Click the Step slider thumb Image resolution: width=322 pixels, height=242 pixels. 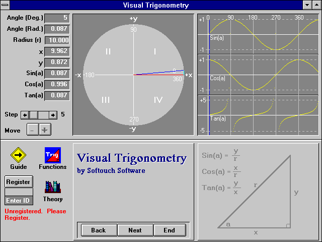(34, 115)
